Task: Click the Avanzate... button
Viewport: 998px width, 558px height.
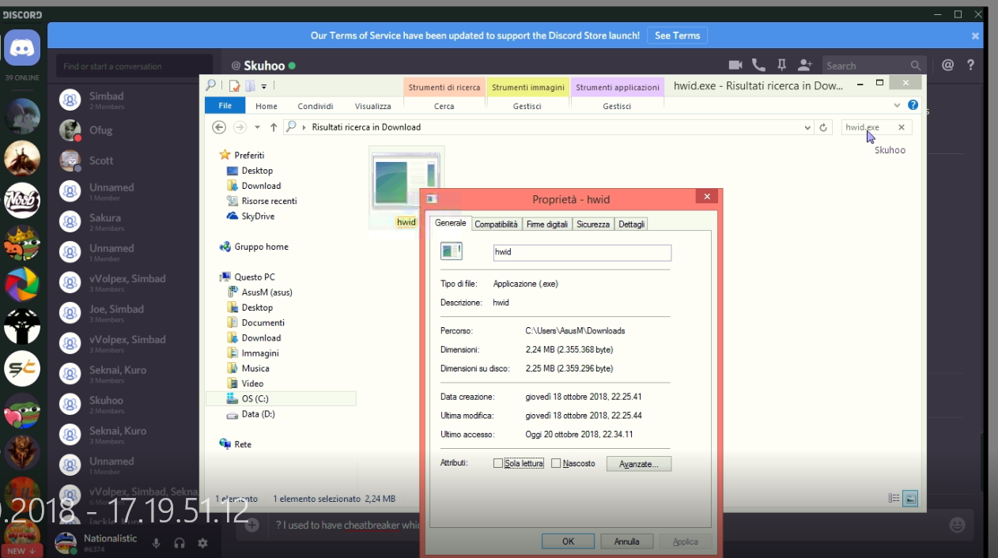Action: point(639,464)
